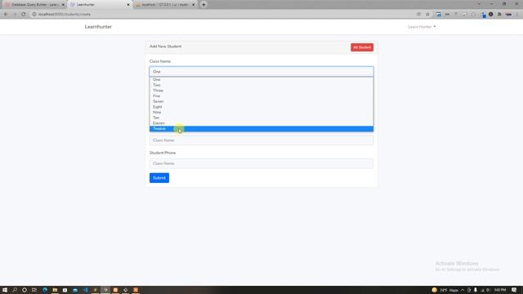This screenshot has width=523, height=294.
Task: Open the notification center icon
Action: (514, 290)
